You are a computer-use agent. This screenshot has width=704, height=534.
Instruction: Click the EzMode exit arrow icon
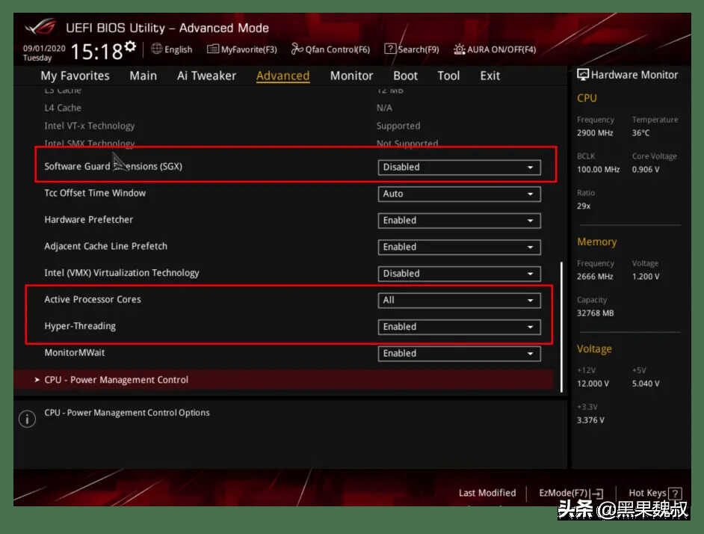[597, 494]
